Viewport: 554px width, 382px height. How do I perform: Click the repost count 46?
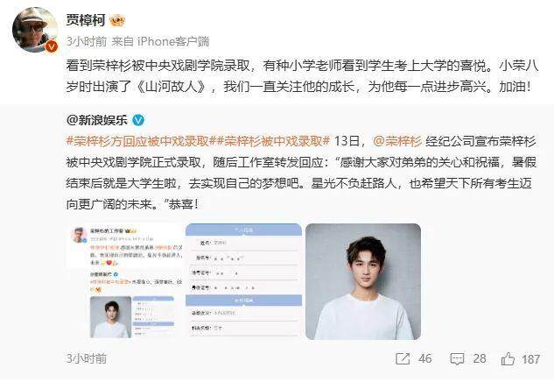point(424,359)
